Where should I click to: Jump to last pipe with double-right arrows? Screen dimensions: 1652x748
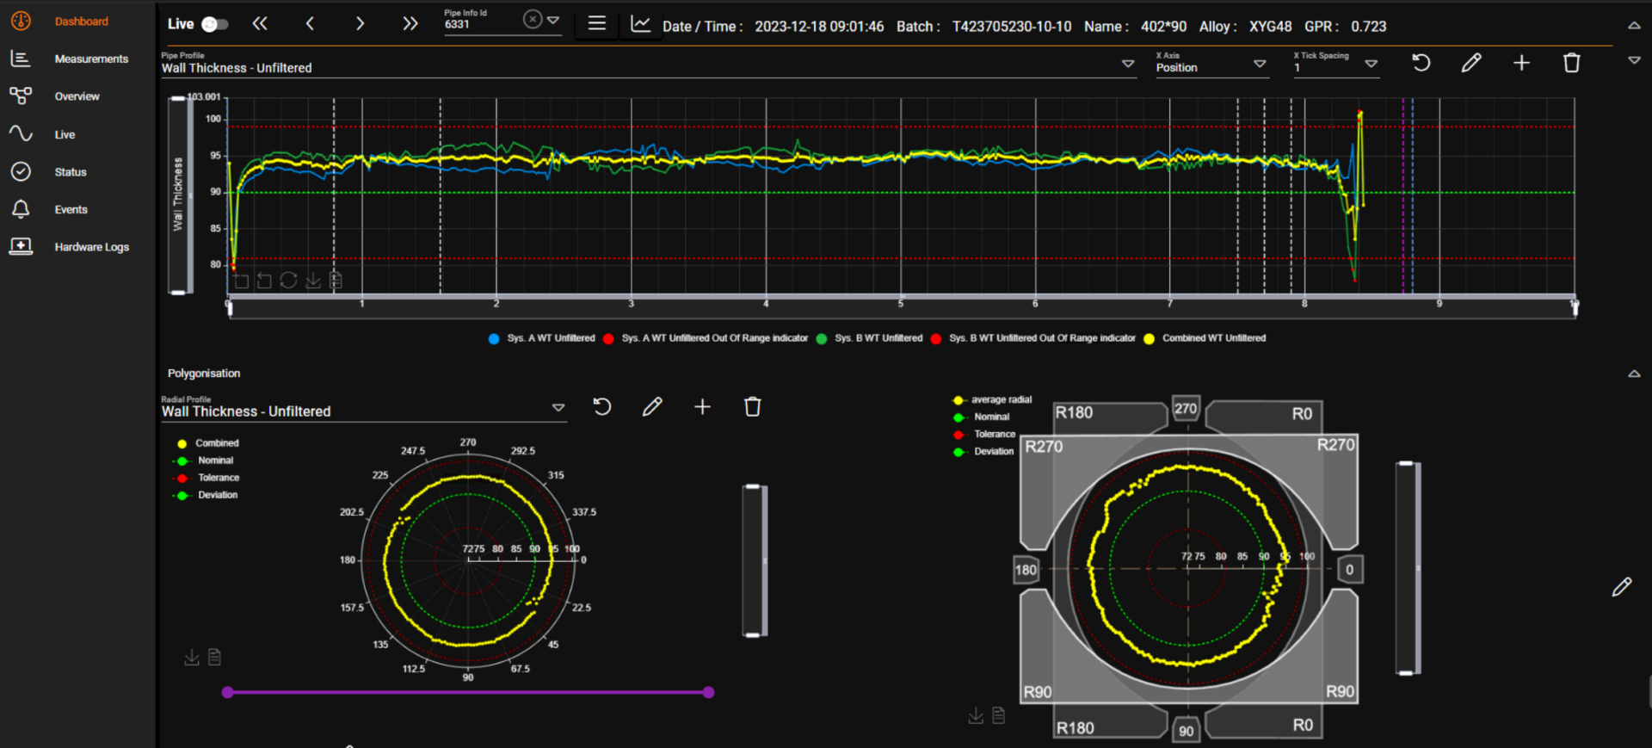pos(410,24)
